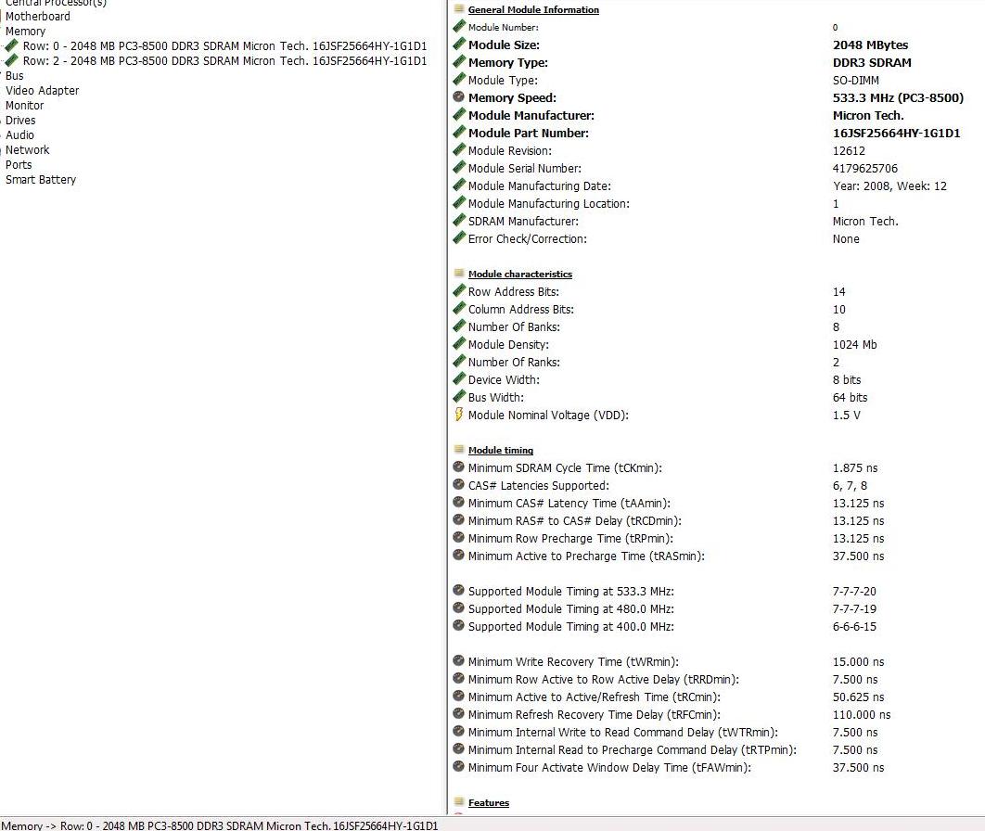This screenshot has width=985, height=831.
Task: Click the Error Check/Correction row icon
Action: [459, 237]
